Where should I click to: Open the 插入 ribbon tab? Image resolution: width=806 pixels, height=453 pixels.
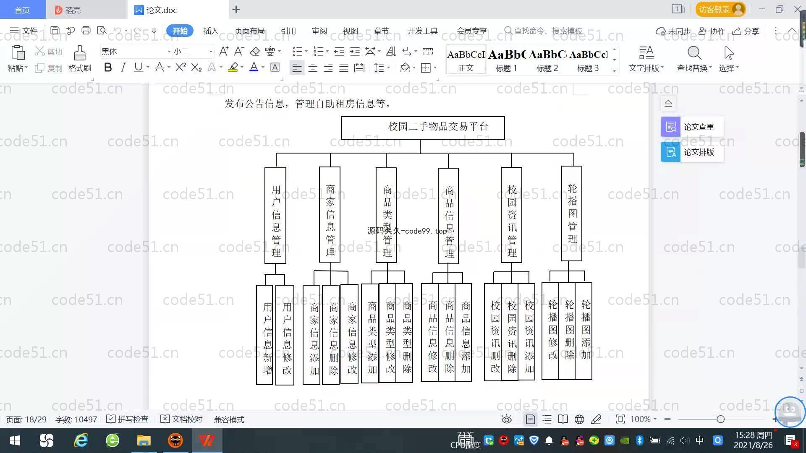[211, 31]
